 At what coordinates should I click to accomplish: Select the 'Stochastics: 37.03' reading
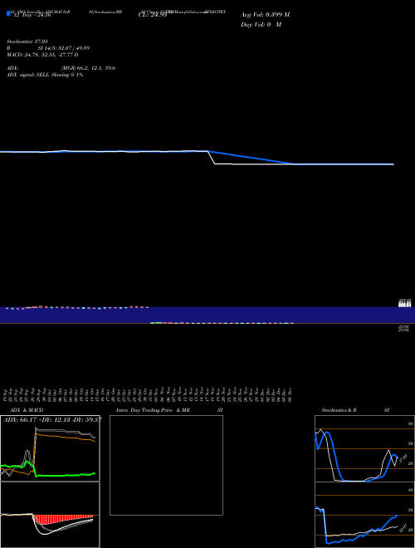[x=27, y=42]
